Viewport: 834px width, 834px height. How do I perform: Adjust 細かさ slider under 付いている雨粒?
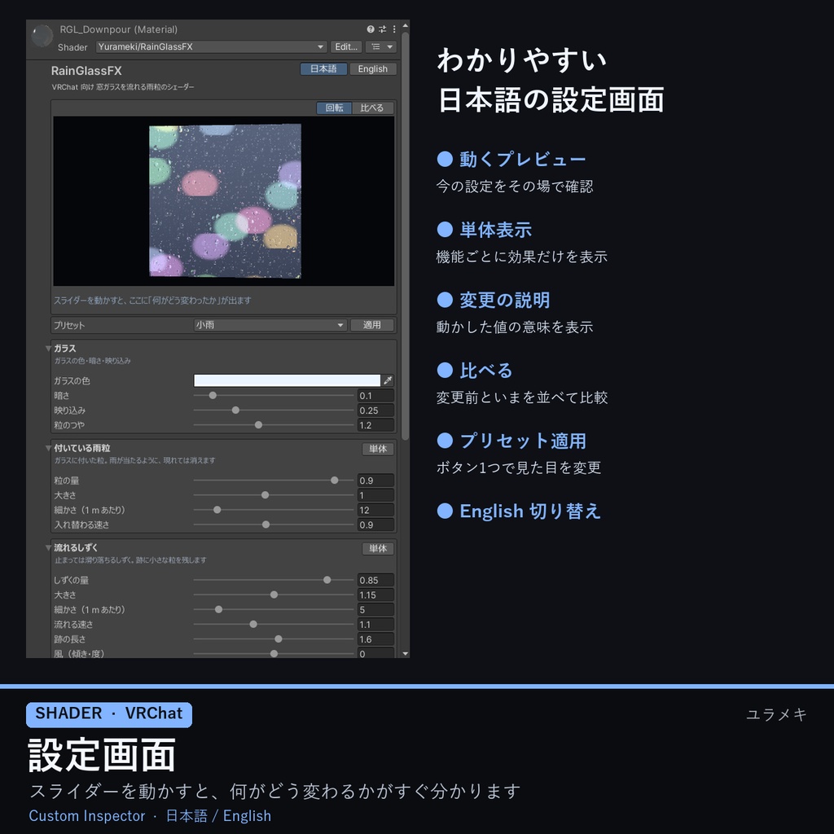[274, 510]
